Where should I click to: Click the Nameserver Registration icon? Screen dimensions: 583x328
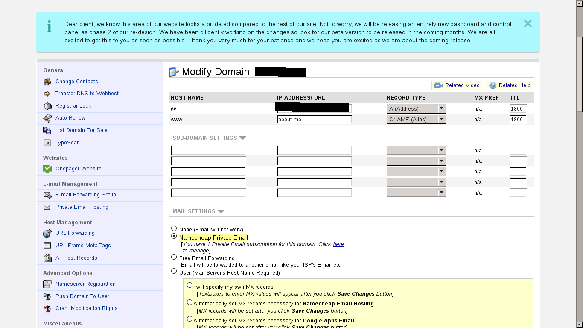pyautogui.click(x=47, y=284)
